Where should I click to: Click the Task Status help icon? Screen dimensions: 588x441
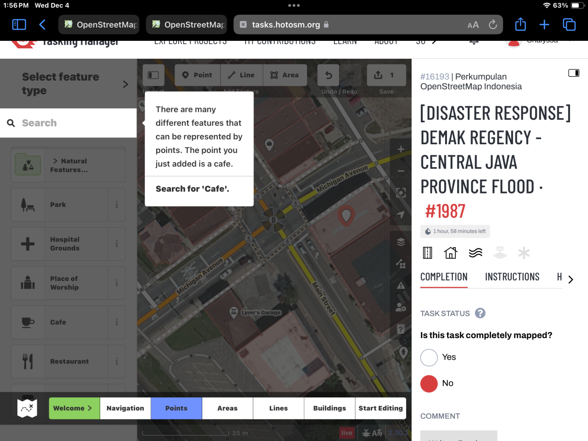(480, 313)
